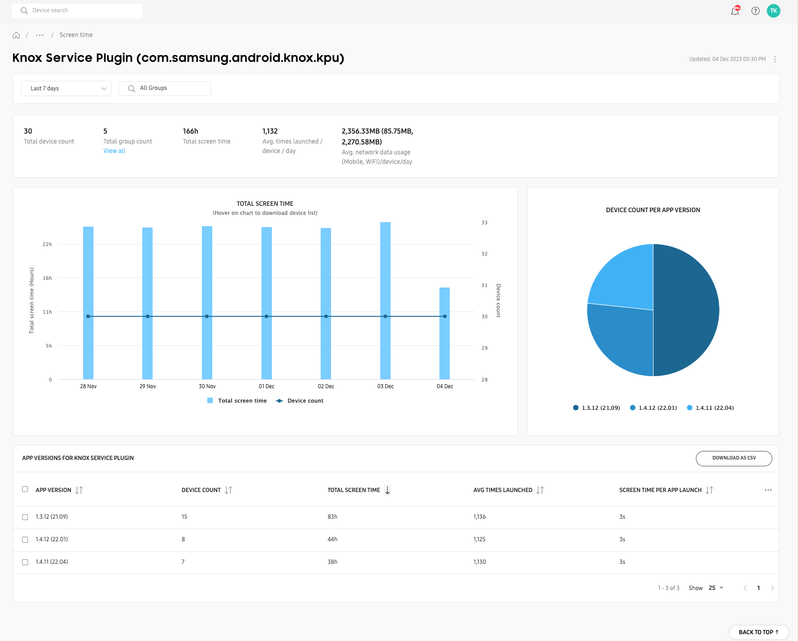Click the 29 Nov screen time bar
The height and width of the screenshot is (641, 798).
pyautogui.click(x=148, y=303)
